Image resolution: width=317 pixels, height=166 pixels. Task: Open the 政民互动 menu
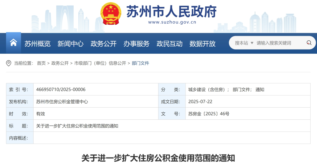click(169, 44)
